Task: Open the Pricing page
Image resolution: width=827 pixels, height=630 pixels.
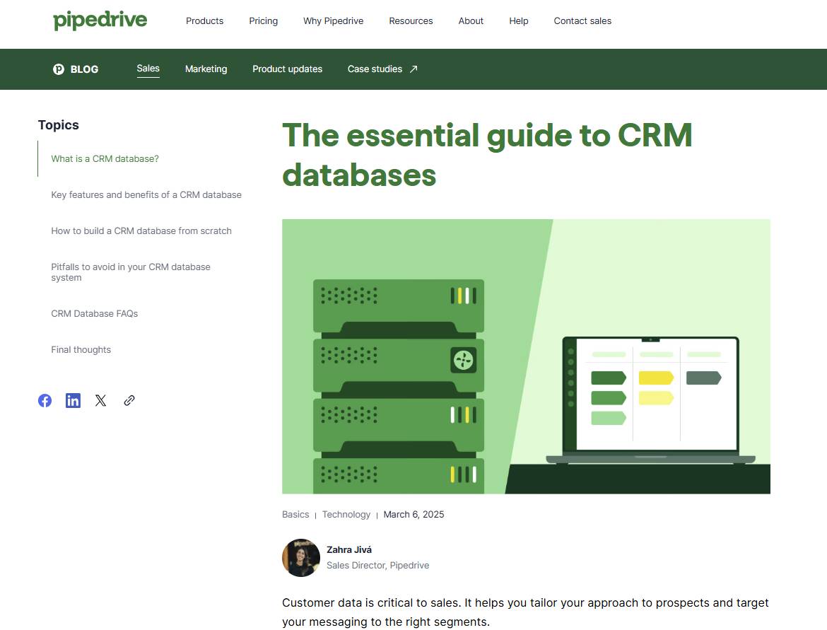Action: point(263,21)
